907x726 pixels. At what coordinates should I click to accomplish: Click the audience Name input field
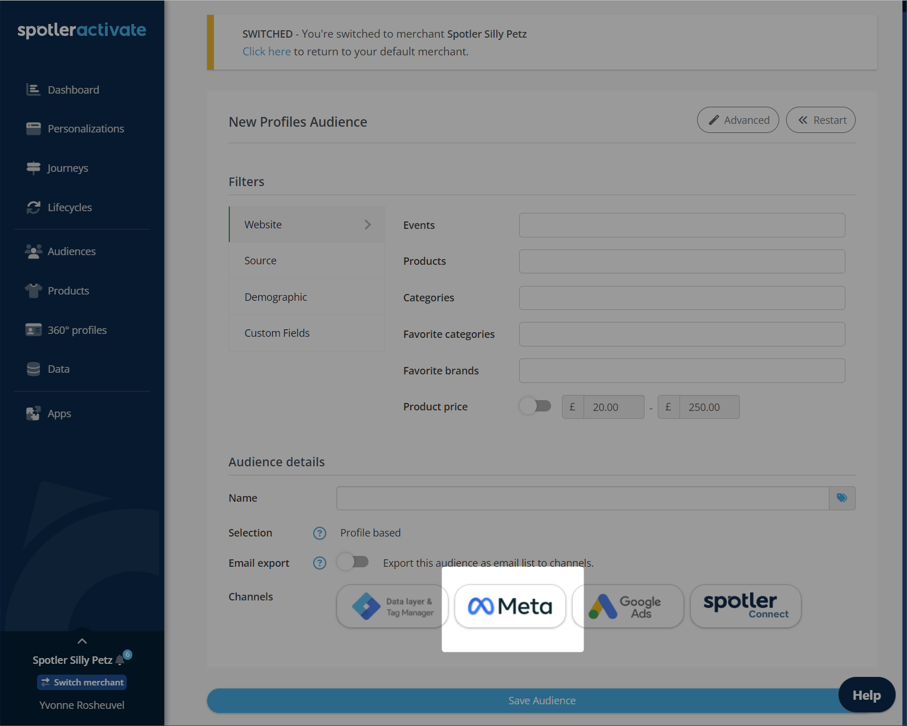pyautogui.click(x=582, y=498)
